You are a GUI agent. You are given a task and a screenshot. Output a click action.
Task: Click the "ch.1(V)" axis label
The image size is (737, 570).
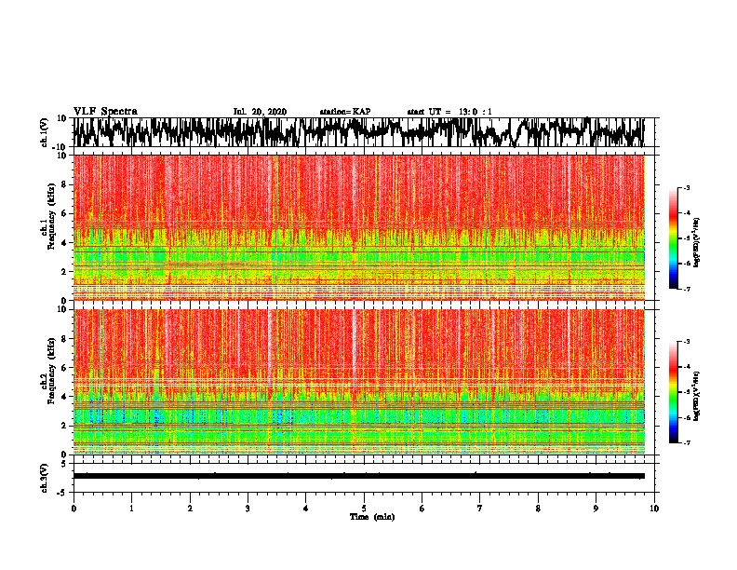point(45,132)
